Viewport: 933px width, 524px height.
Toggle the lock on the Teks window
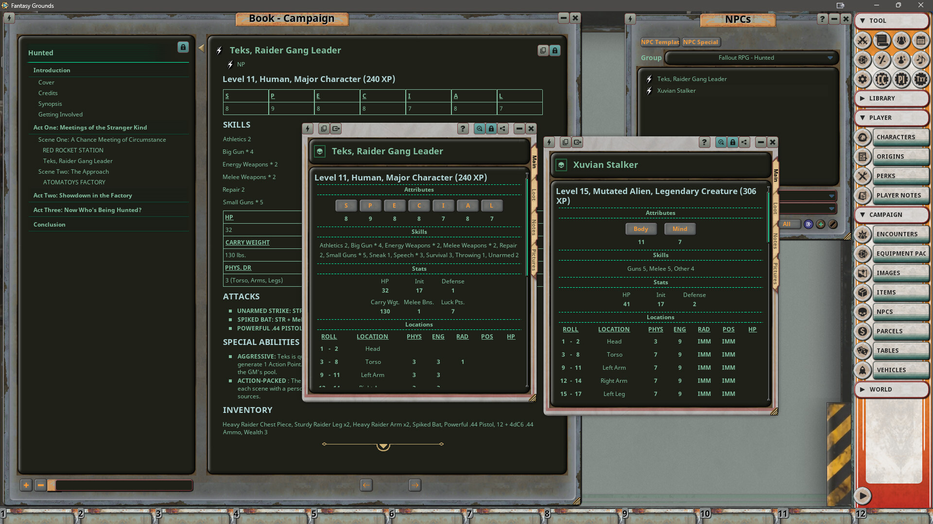(491, 129)
